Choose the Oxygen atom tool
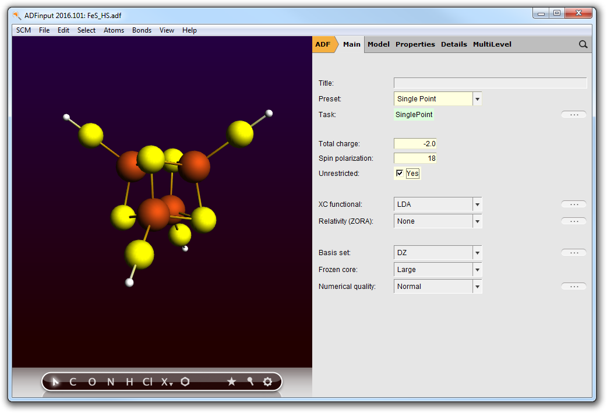Viewport: 607px width, 413px height. coord(92,382)
